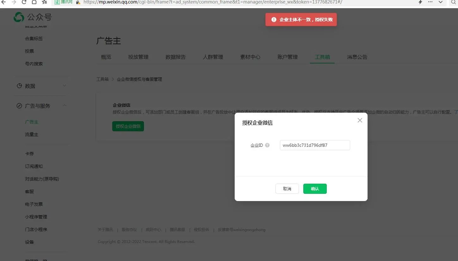
Task: Click the browser forward arrow
Action: coord(14,2)
